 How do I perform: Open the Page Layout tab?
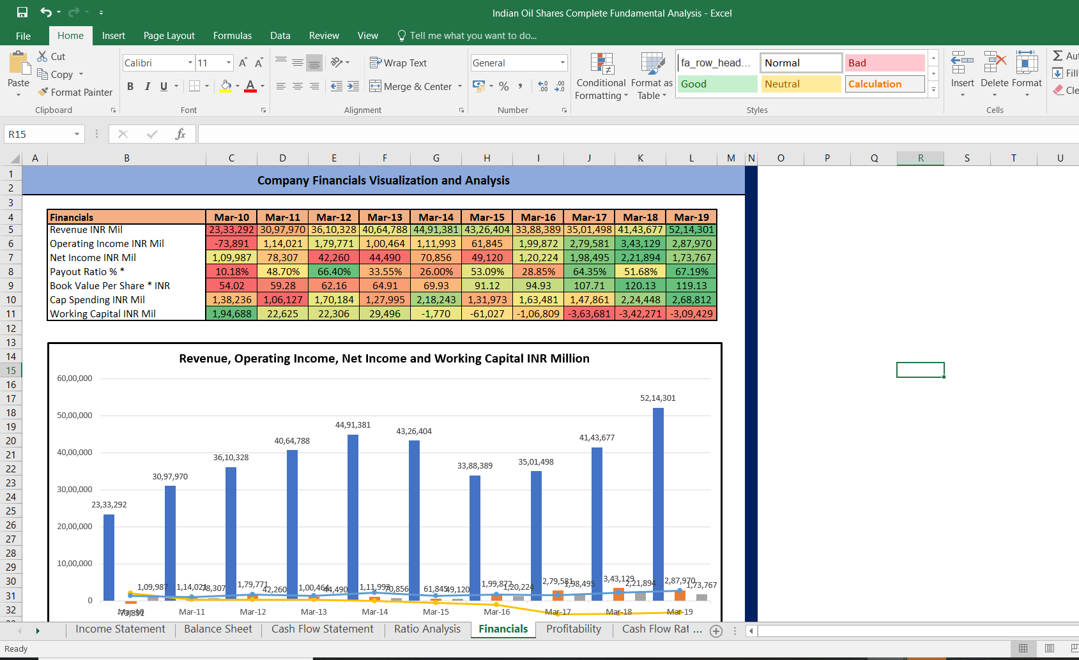point(169,36)
